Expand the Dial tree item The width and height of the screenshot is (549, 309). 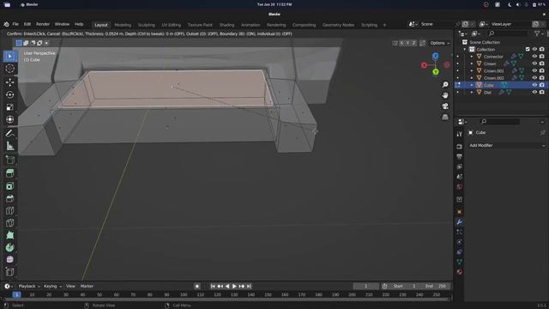tap(472, 92)
